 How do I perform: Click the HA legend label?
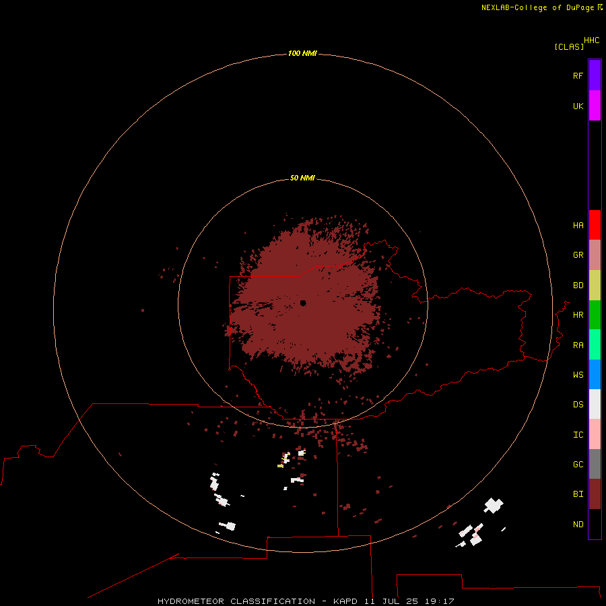pos(578,226)
